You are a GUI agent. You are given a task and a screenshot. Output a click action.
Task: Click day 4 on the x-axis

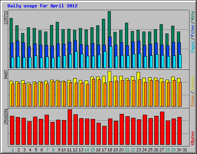click(x=30, y=150)
